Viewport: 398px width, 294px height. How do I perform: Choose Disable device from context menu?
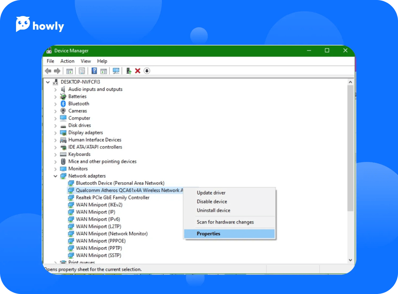click(x=212, y=201)
